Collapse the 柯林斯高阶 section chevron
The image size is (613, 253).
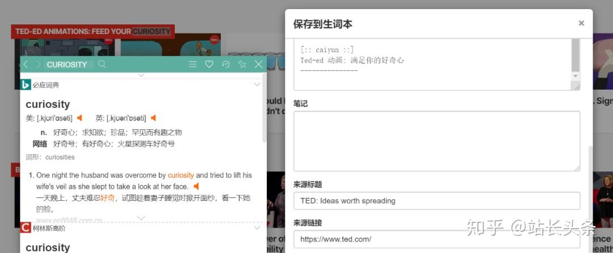[x=257, y=227]
